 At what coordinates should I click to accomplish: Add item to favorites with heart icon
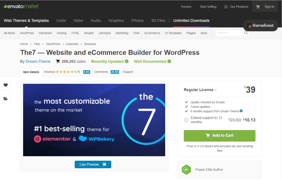pos(6,85)
